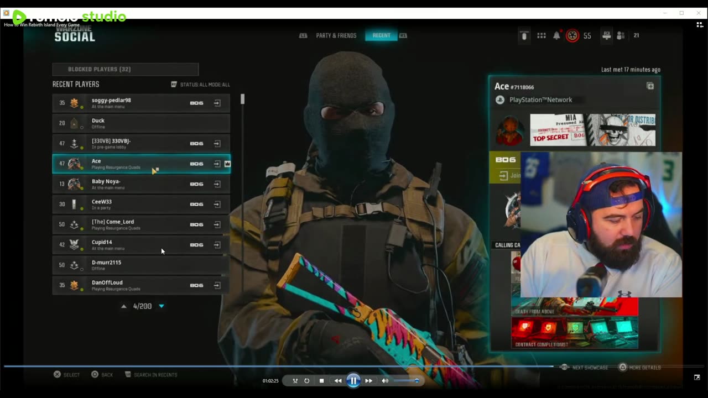Click Duck's rank emblem icon
Viewport: 708px width, 398px height.
(74, 123)
